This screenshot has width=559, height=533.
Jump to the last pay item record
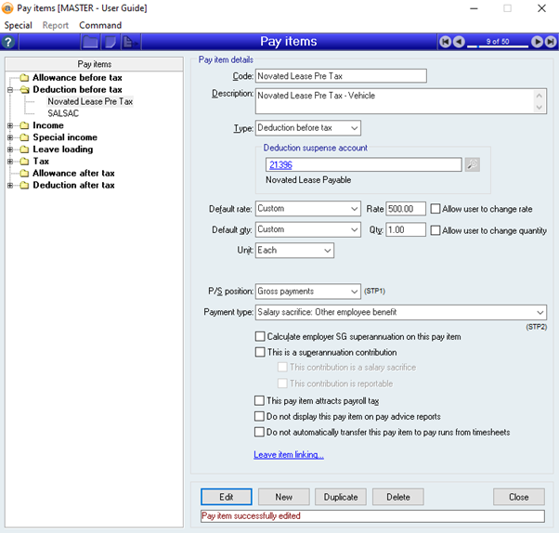(x=551, y=42)
